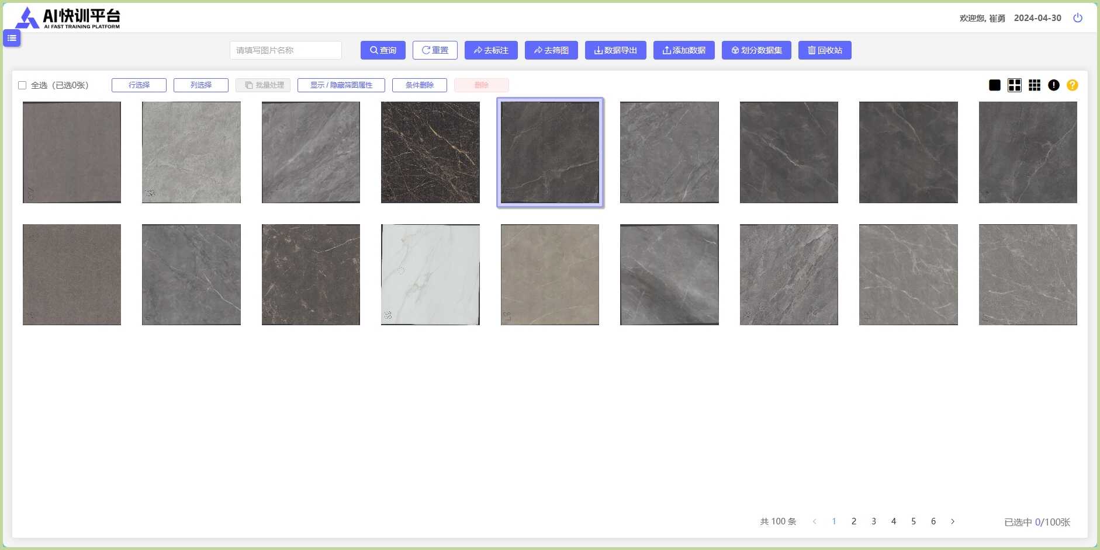Click the black exclamation info icon

pyautogui.click(x=1053, y=85)
